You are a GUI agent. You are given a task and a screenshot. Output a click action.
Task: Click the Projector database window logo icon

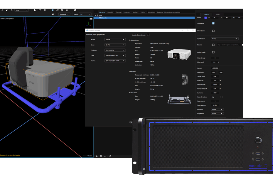click(87, 30)
